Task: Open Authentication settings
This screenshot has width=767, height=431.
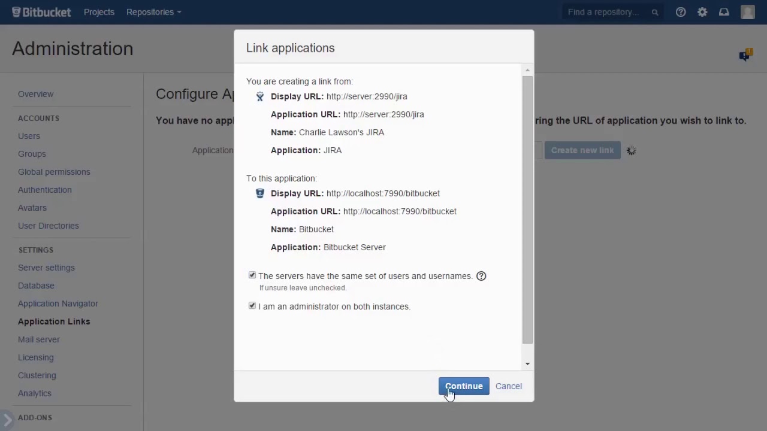Action: click(x=44, y=190)
